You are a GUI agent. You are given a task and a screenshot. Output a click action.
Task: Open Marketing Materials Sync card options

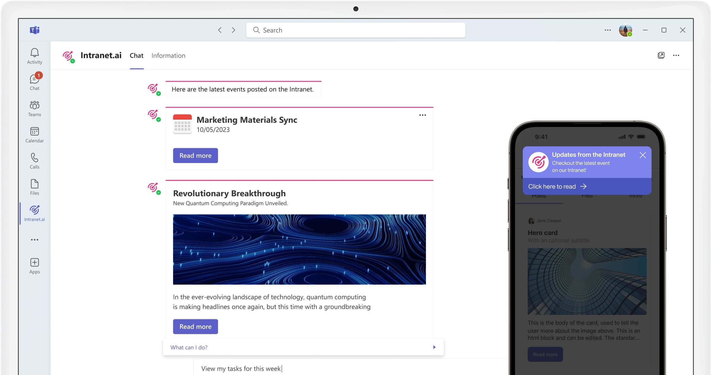[x=423, y=115]
